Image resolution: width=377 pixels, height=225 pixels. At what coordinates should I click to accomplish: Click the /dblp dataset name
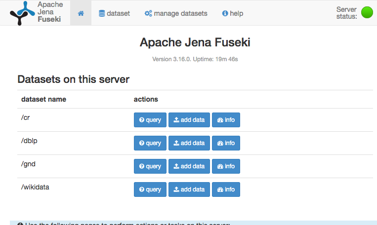[29, 141]
